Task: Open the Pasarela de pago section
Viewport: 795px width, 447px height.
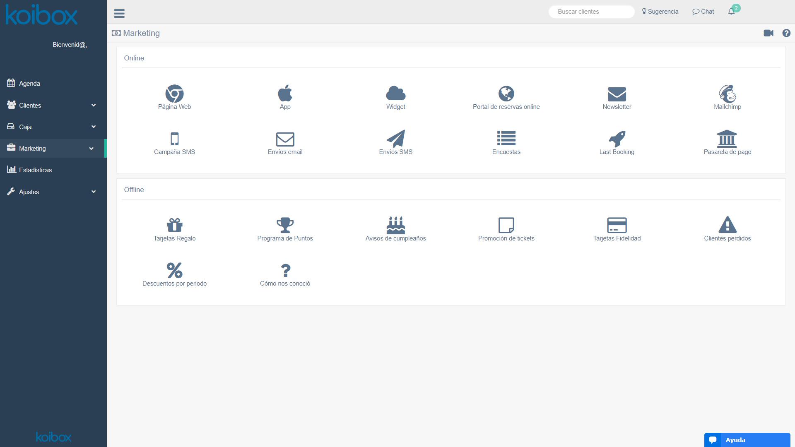Action: 727,142
